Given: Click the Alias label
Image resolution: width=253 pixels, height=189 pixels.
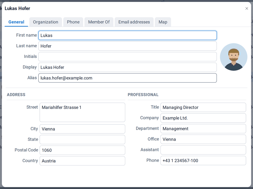Looking at the screenshot, I should point(32,78).
